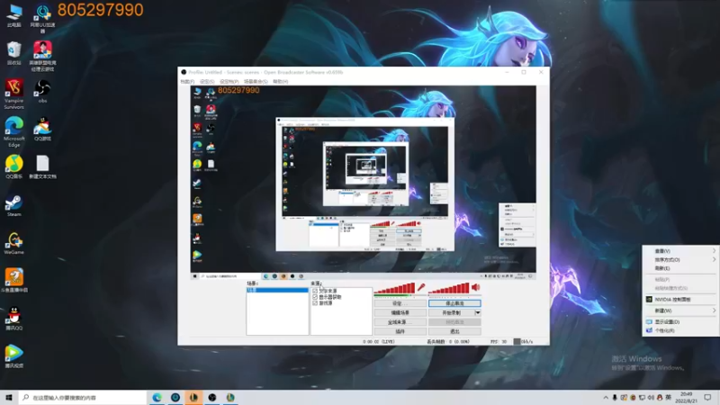Click the 退出 button
This screenshot has height=405, width=720.
454,331
